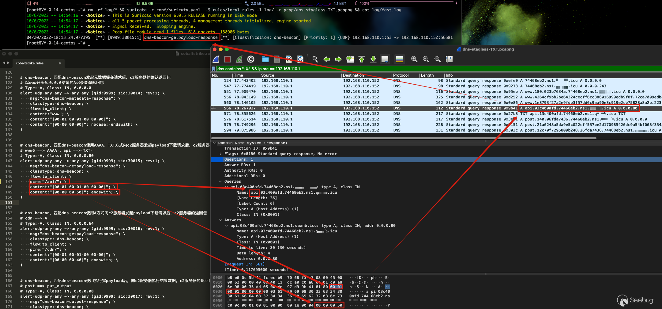Follow the Request In: 561 link
The width and height of the screenshot is (662, 309).
tap(245, 264)
